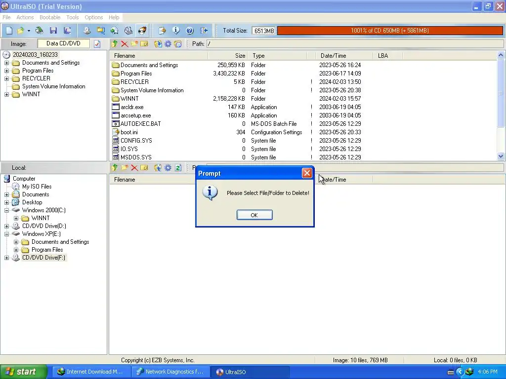This screenshot has height=379, width=506.
Task: Click the Add Files toolbar icon
Action: tap(162, 31)
